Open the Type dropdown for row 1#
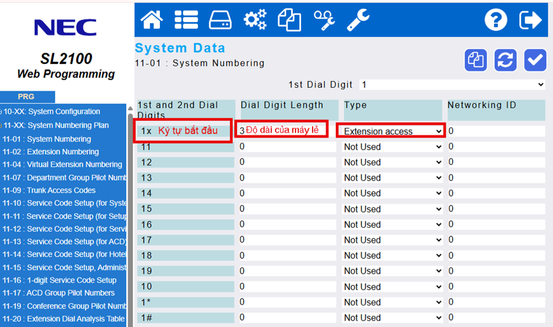This screenshot has height=327, width=553. coord(392,318)
